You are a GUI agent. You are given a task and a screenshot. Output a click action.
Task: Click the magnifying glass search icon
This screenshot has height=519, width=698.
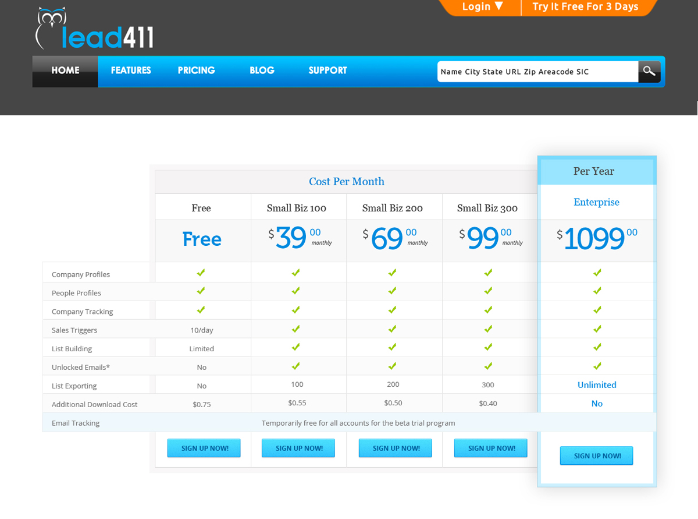tap(649, 72)
